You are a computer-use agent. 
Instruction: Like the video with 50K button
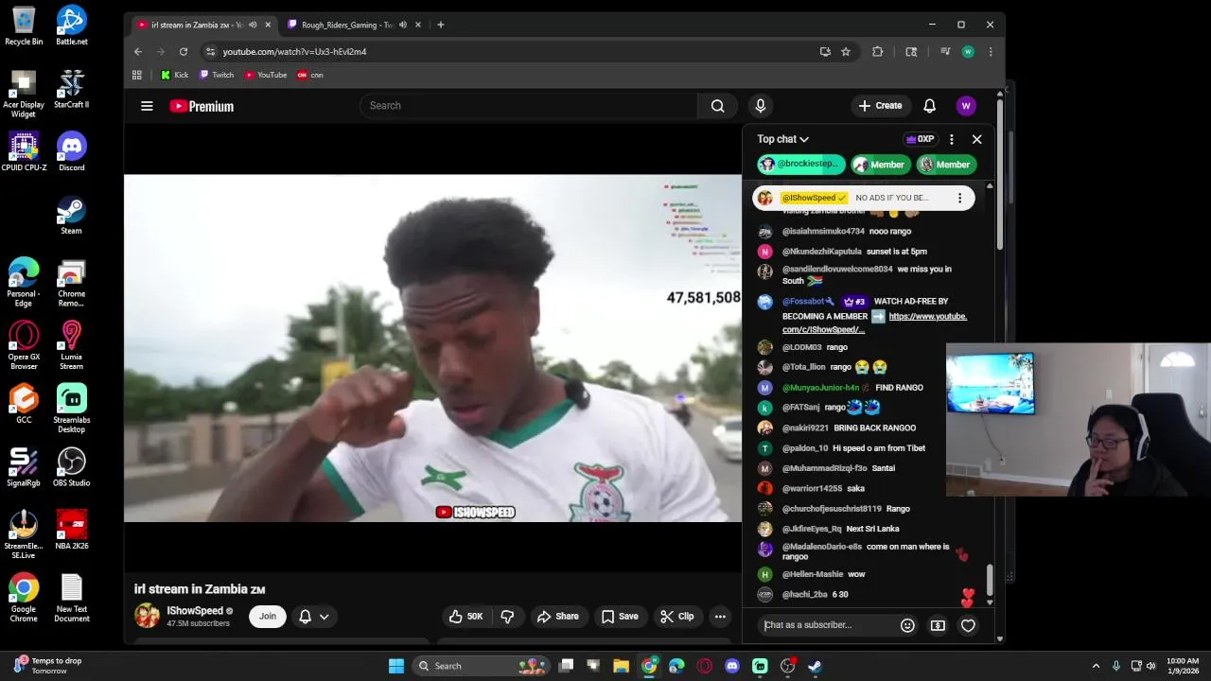[465, 617]
